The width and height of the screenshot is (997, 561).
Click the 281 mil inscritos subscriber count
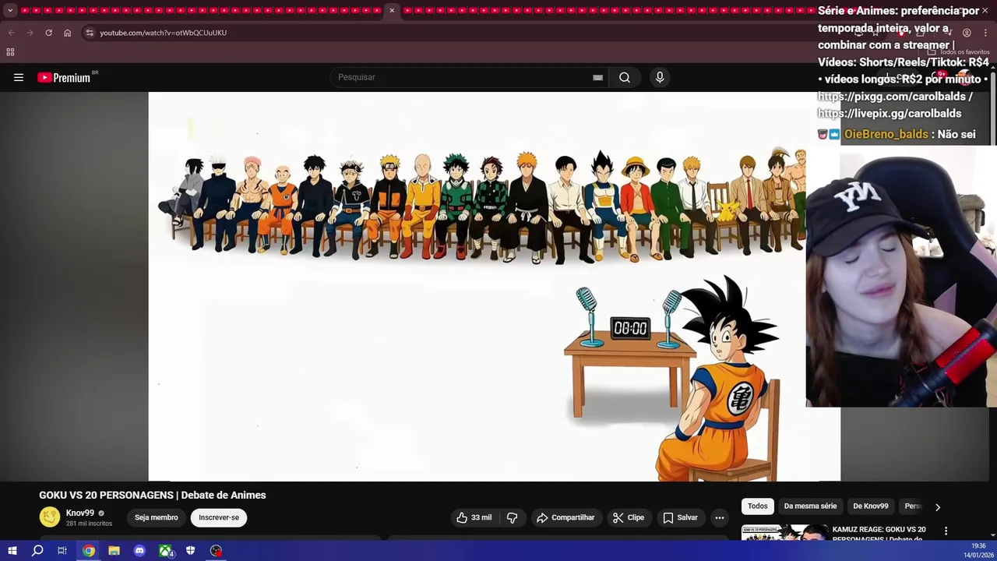(x=89, y=524)
